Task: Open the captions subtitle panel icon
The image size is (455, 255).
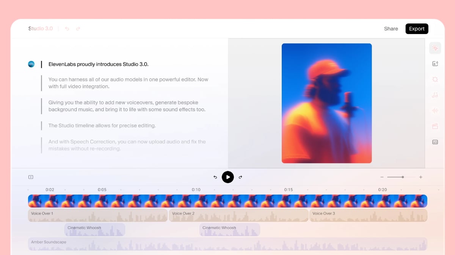Action: [435, 142]
